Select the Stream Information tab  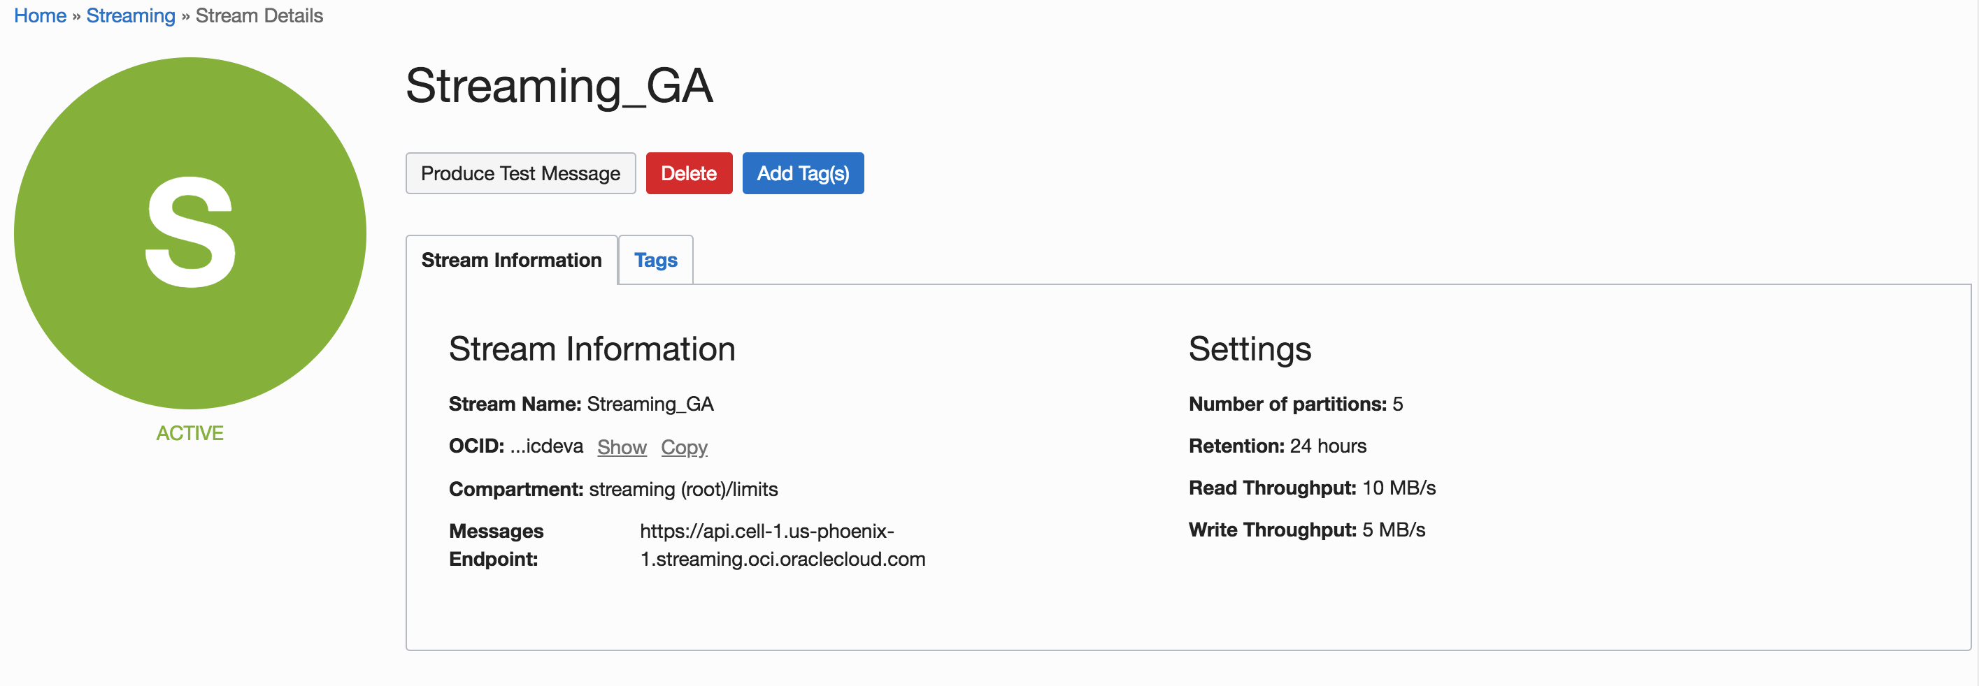coord(511,260)
